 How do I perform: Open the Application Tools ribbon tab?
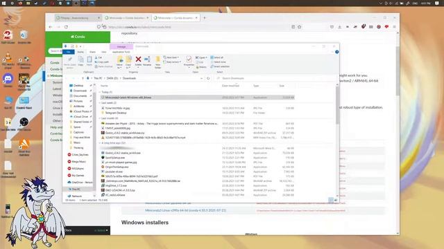[x=121, y=52]
